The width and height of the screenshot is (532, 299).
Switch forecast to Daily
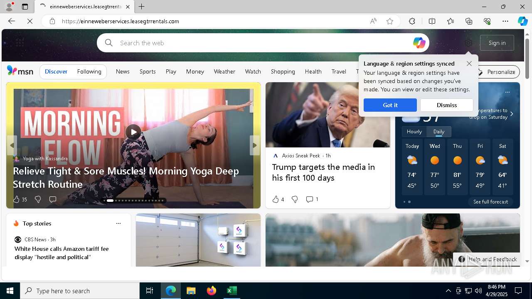pyautogui.click(x=439, y=132)
